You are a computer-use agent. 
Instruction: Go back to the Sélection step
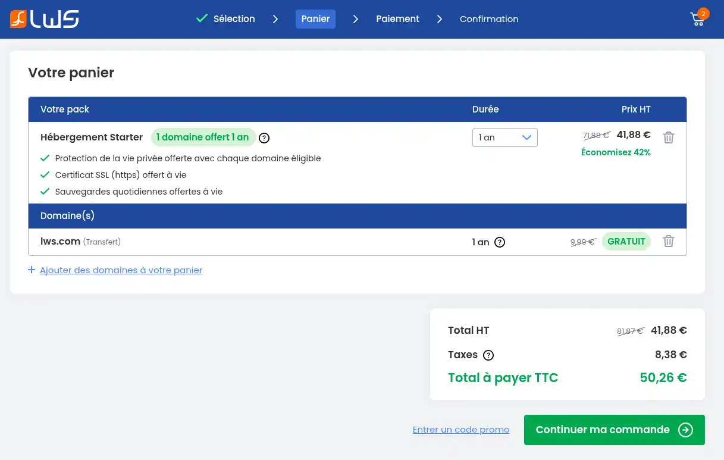tap(234, 18)
